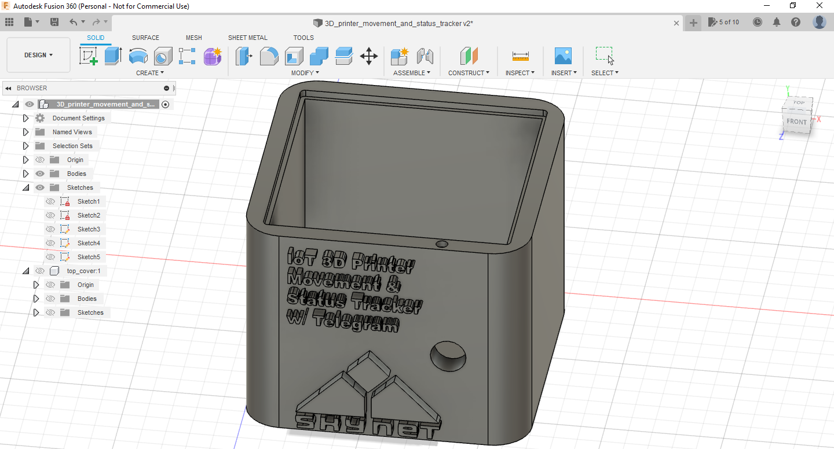Screen dimensions: 834x449
Task: Switch to the SURFACE tab
Action: 145,37
